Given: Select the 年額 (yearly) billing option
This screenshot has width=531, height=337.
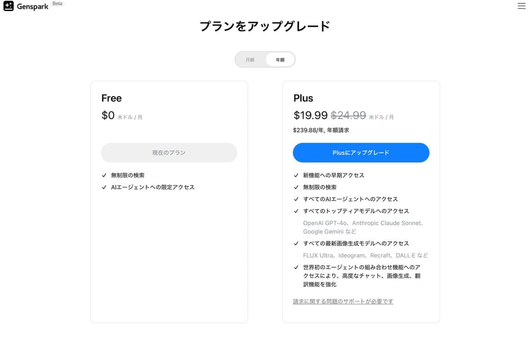Looking at the screenshot, I should pos(280,60).
